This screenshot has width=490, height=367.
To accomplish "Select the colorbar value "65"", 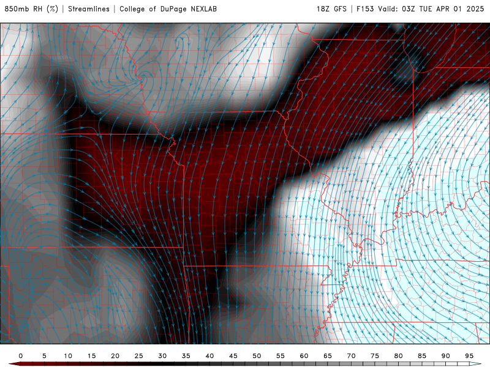I will [x=328, y=356].
